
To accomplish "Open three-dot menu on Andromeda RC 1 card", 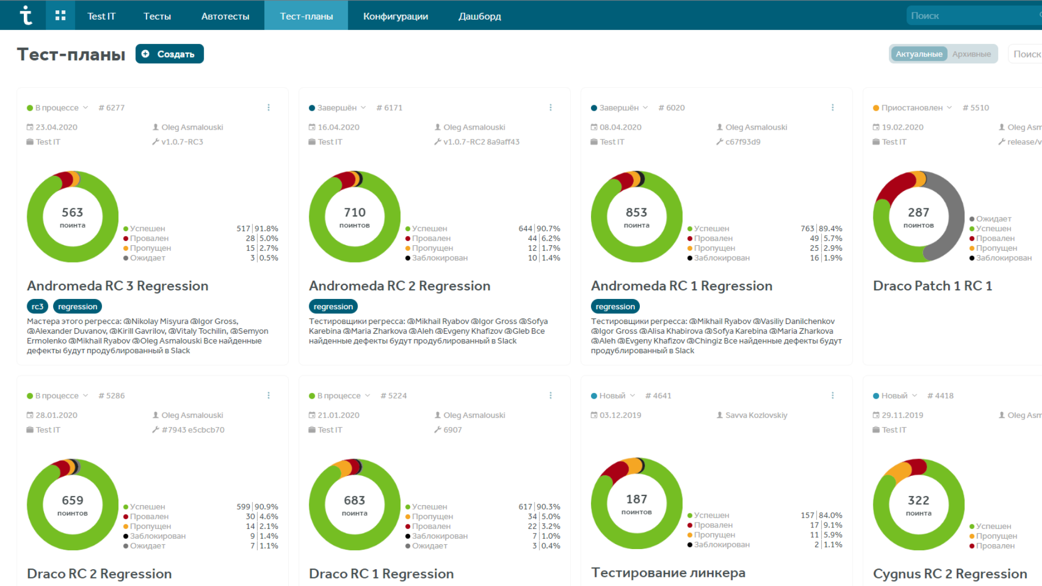I will (x=833, y=107).
